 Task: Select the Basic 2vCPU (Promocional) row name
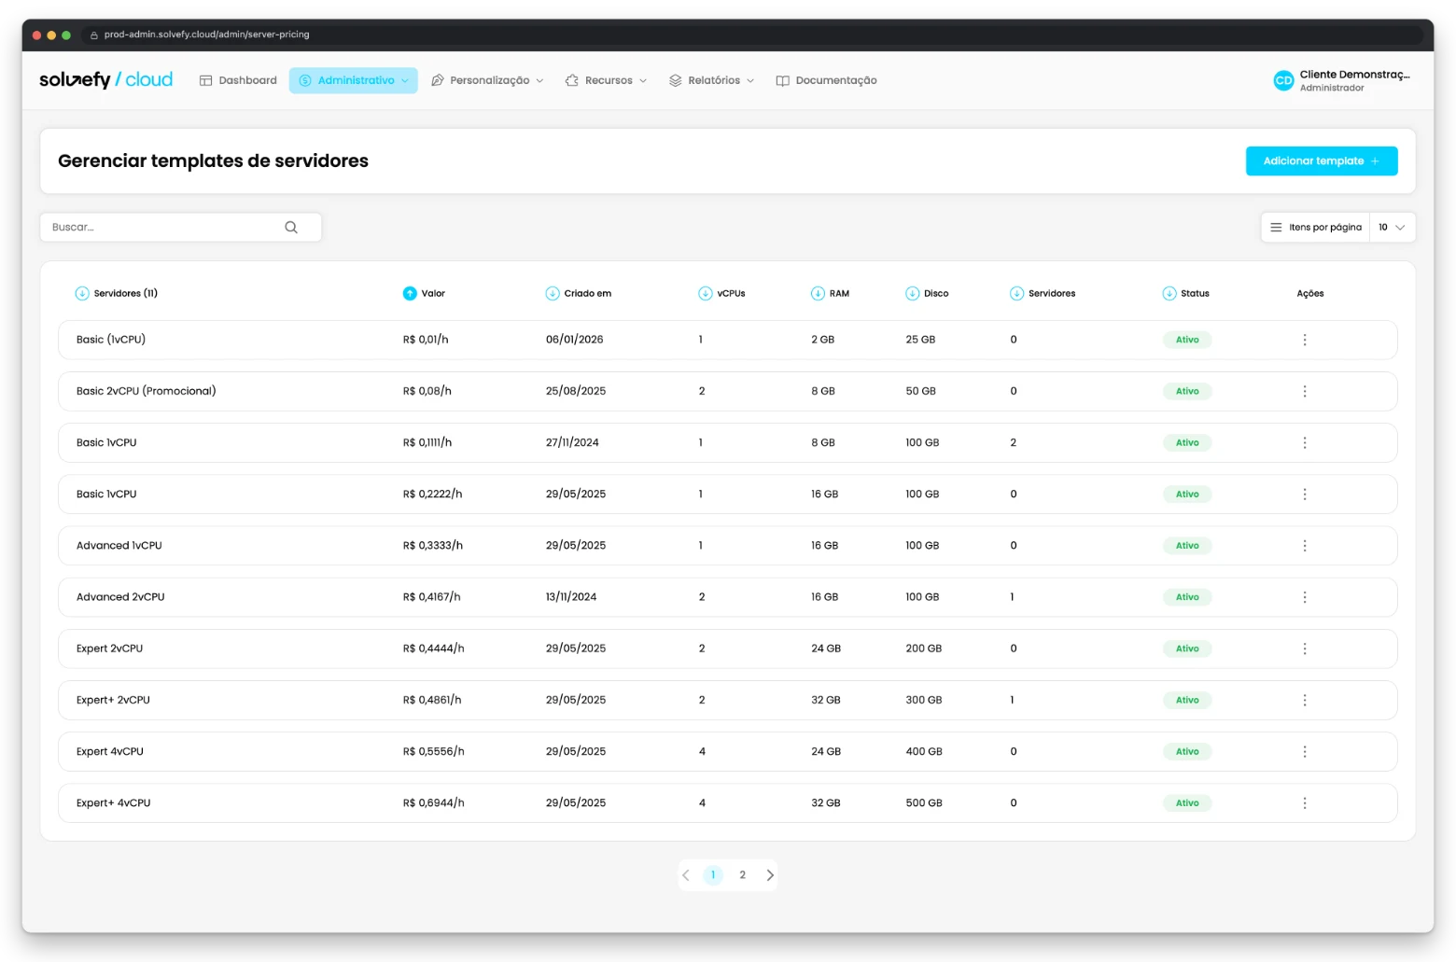pos(147,391)
